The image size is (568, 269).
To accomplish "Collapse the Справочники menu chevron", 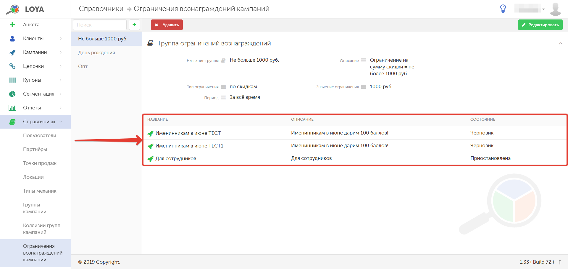I will (x=61, y=122).
